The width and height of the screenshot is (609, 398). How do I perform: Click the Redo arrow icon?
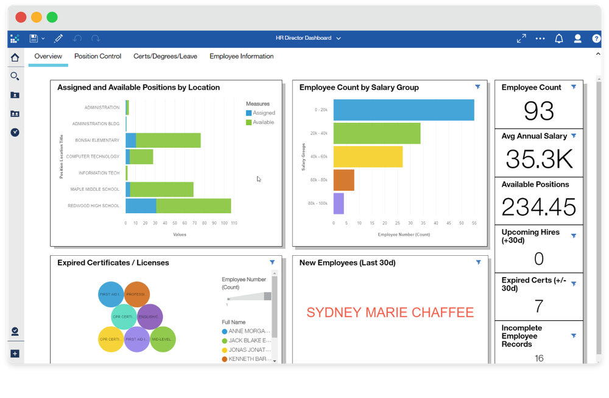click(96, 38)
